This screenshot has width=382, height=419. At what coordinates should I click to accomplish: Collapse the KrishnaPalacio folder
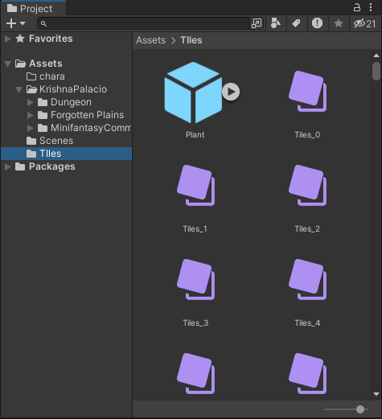tap(18, 89)
